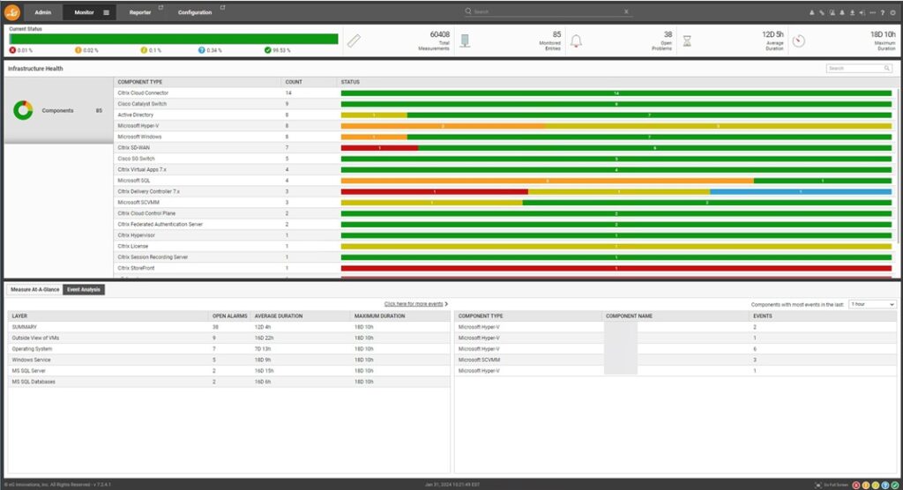
Task: Click blue unknown icon in footer
Action: pos(885,486)
